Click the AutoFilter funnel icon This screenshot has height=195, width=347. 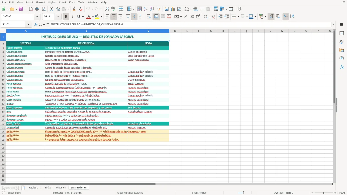click(158, 9)
